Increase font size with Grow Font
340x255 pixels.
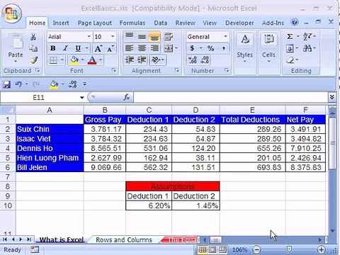pos(98,48)
